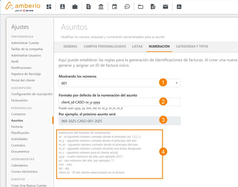Switch to the LISTAS tab

pyautogui.click(x=137, y=46)
